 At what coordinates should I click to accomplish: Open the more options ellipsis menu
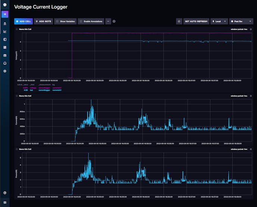pyautogui.click(x=108, y=22)
